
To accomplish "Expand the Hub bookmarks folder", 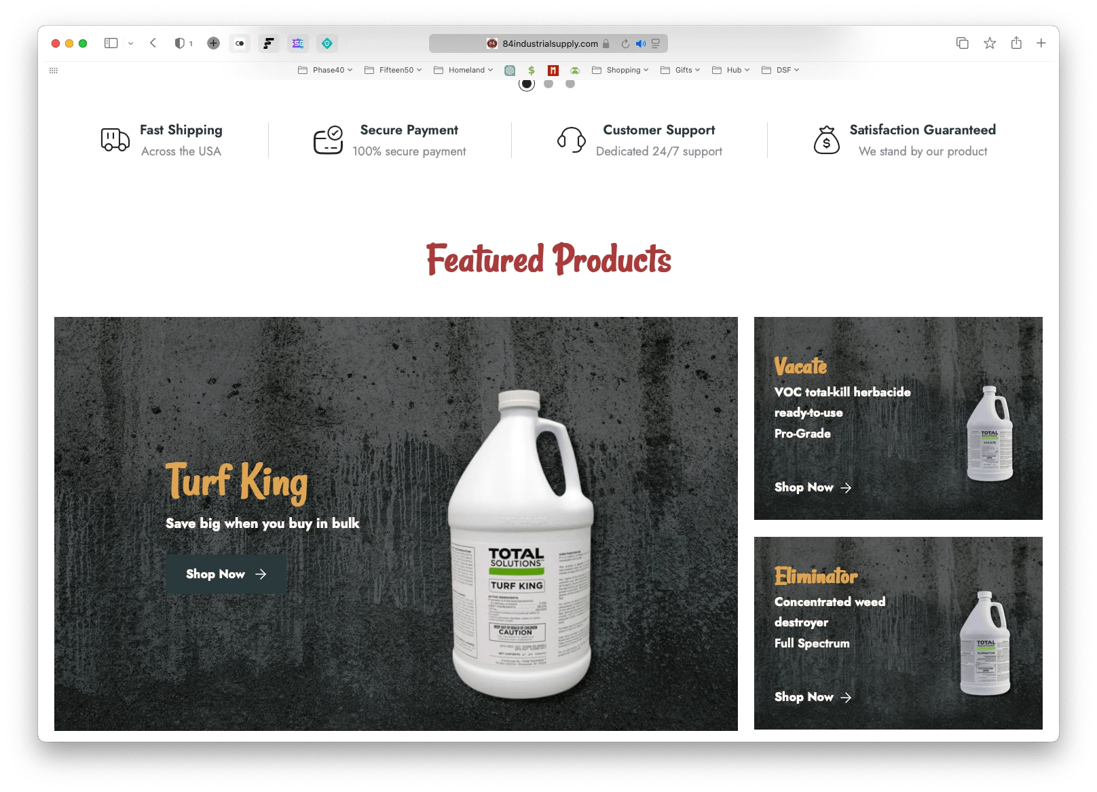I will pos(731,70).
